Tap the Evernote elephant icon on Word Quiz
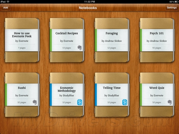Image resolution: width=179 pixels, height=134 pixels. 170,102
